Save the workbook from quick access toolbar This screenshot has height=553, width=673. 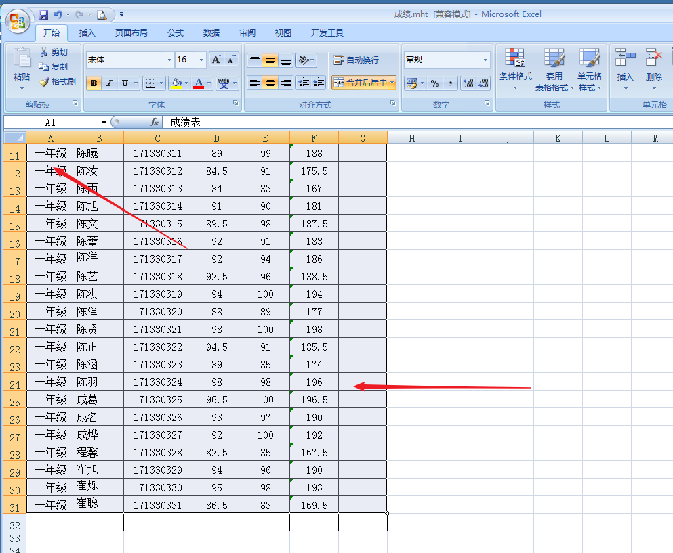pos(43,14)
